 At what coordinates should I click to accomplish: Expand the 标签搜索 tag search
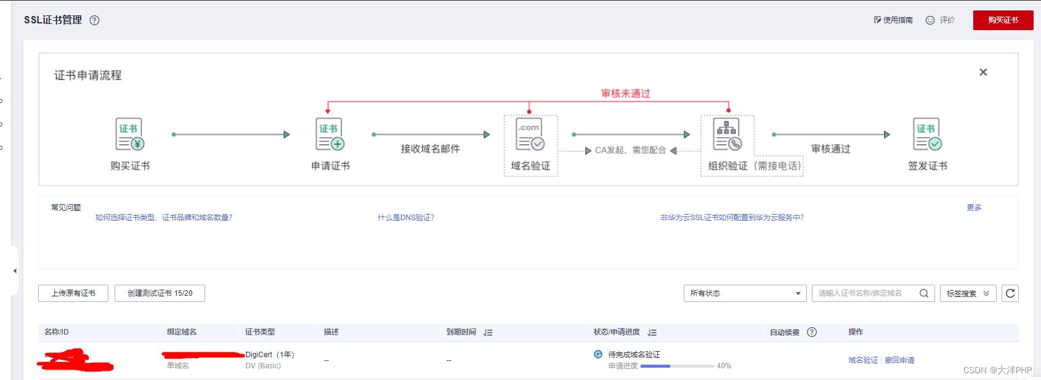968,293
